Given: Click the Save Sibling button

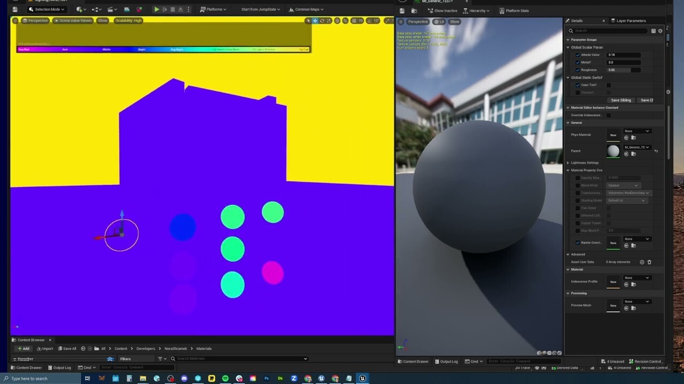Looking at the screenshot, I should (x=620, y=100).
